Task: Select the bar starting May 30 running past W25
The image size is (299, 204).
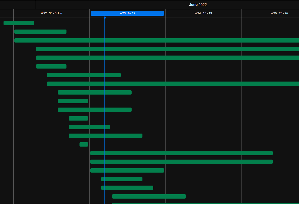Action: [x=157, y=40]
